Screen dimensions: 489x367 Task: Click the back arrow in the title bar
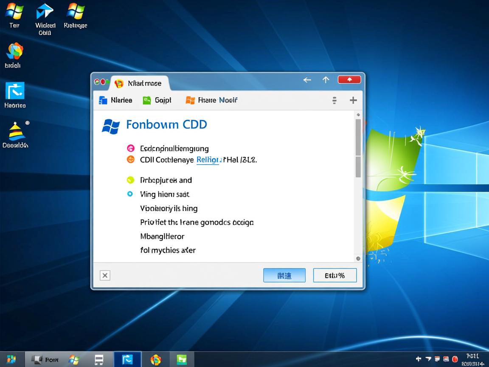[307, 80]
